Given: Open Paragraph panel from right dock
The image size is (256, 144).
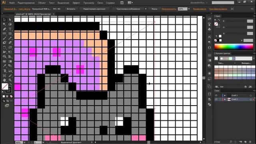Looking at the screenshot, I should pyautogui.click(x=209, y=42).
